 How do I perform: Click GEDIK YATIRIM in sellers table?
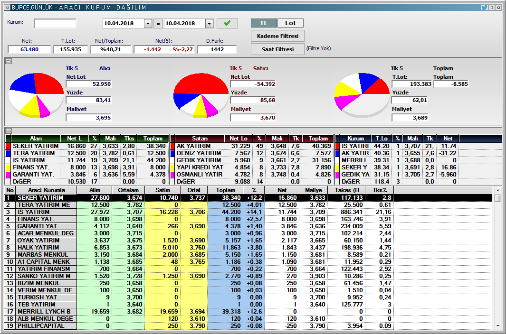pyautogui.click(x=199, y=160)
